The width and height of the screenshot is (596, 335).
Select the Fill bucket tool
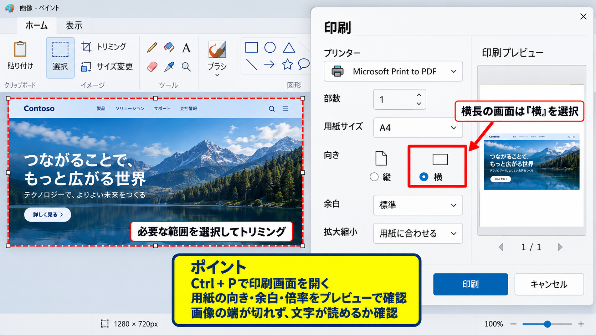pos(169,47)
